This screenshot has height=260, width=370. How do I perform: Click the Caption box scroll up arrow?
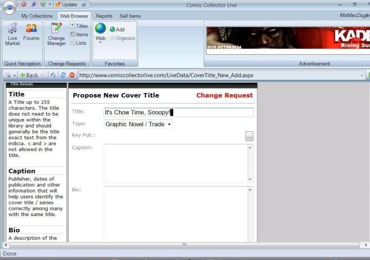(250, 148)
